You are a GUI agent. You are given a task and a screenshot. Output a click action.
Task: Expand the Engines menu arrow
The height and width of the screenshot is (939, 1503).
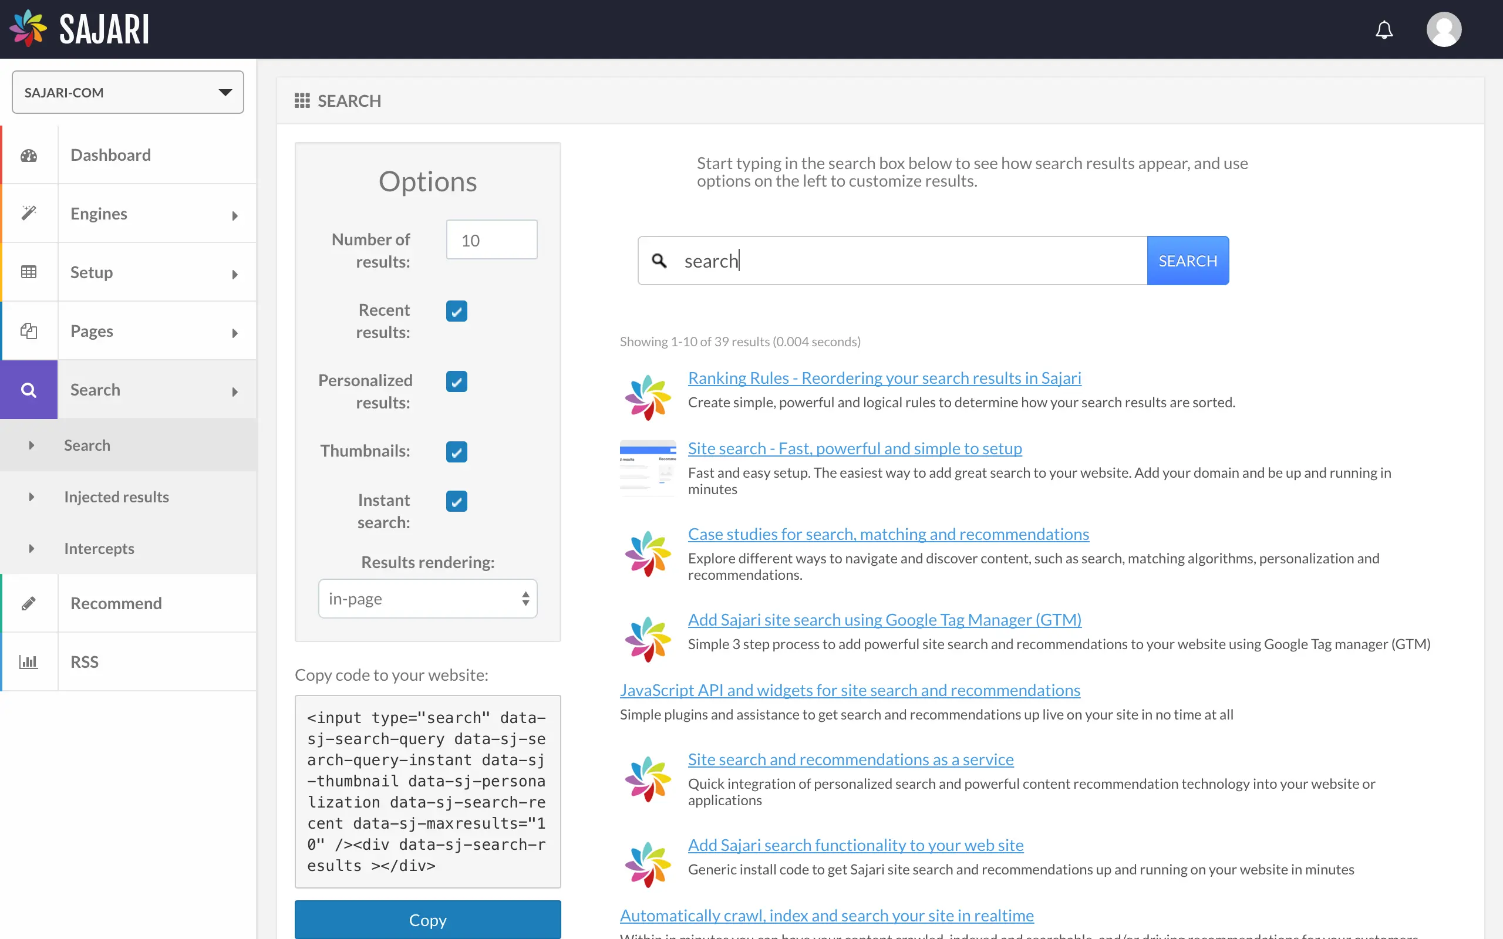point(235,215)
